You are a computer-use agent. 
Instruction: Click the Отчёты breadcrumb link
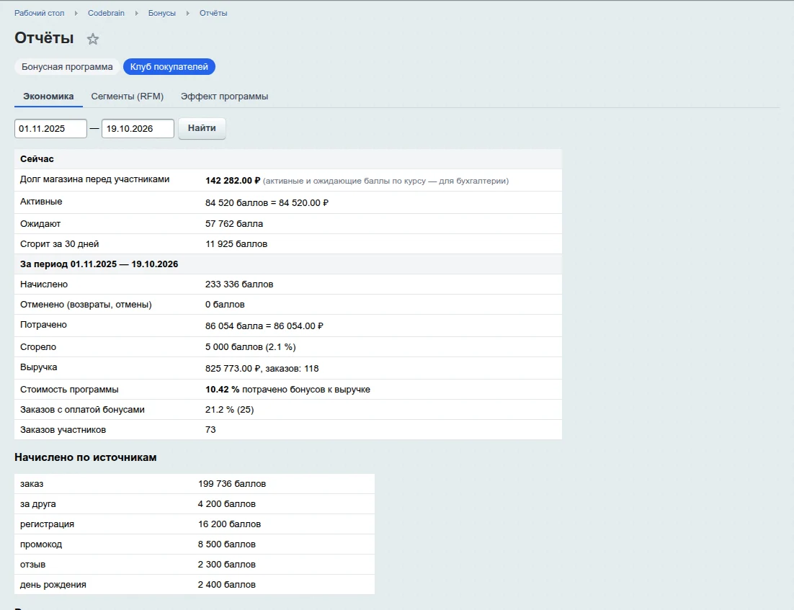pos(213,13)
